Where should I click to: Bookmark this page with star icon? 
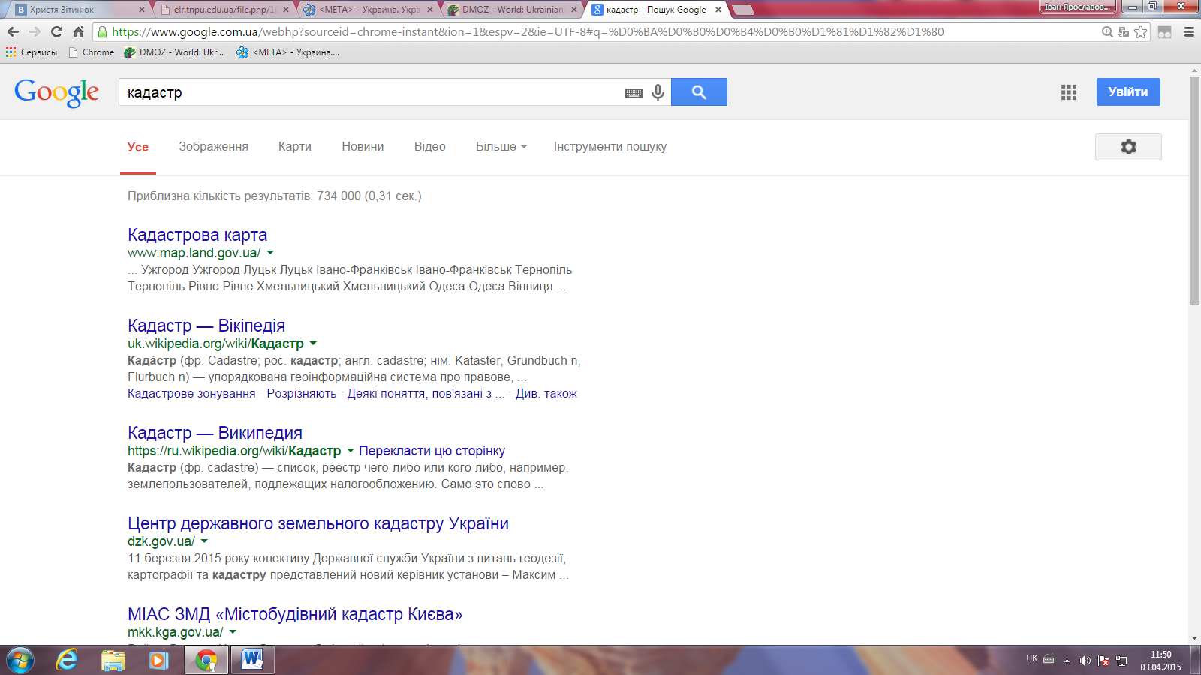click(x=1141, y=31)
